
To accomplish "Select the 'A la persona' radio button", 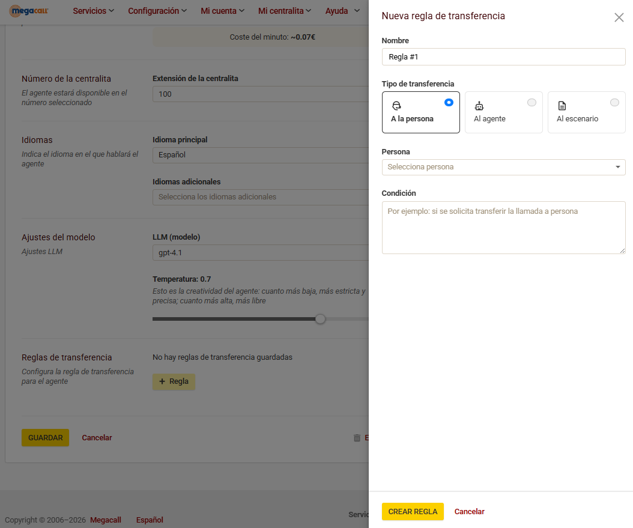I will click(449, 103).
